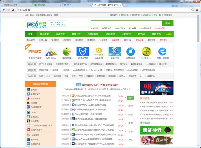
Task: Open the TV市场 navigation menu item
Action: coord(141,34)
